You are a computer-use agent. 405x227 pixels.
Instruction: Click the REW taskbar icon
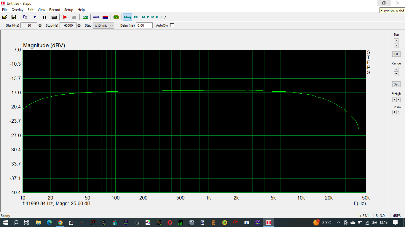[258, 222]
